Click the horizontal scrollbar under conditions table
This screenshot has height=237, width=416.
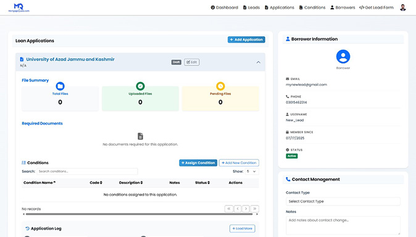[x=140, y=214]
